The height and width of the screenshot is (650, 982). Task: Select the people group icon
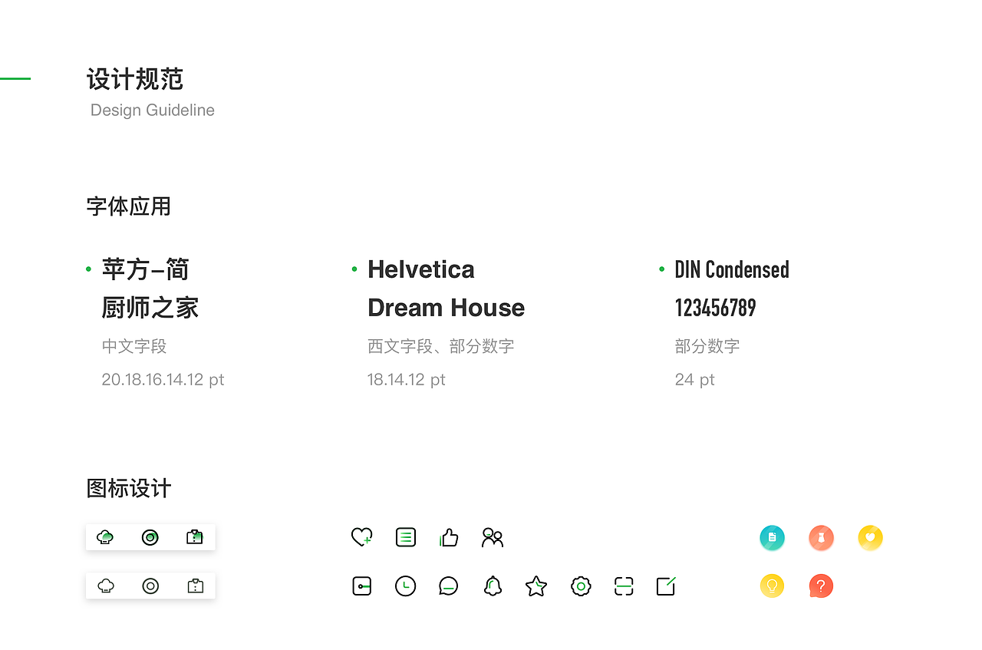493,537
